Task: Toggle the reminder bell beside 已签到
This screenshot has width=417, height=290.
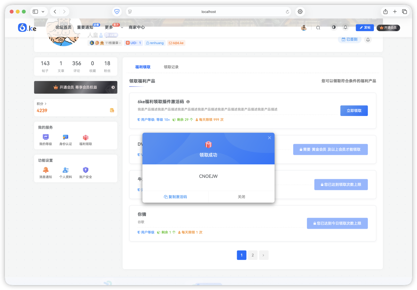Action: click(368, 39)
